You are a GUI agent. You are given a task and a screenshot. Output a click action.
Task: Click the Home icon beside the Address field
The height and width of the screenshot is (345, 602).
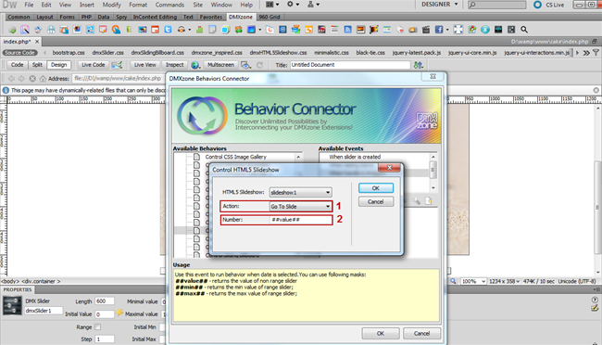click(43, 79)
